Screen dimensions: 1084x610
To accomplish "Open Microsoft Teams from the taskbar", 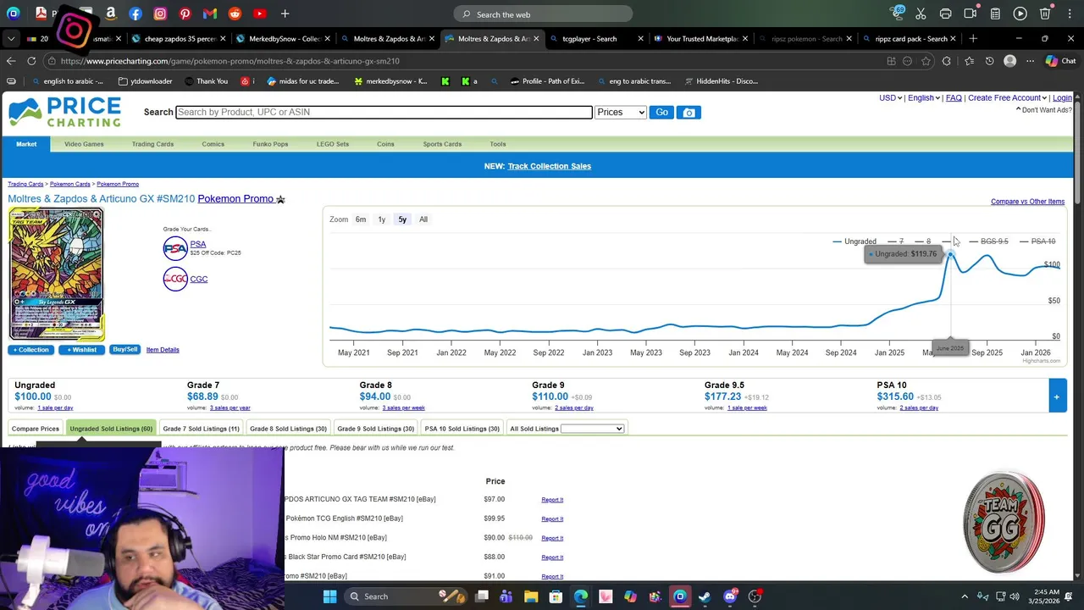I will pos(506,596).
